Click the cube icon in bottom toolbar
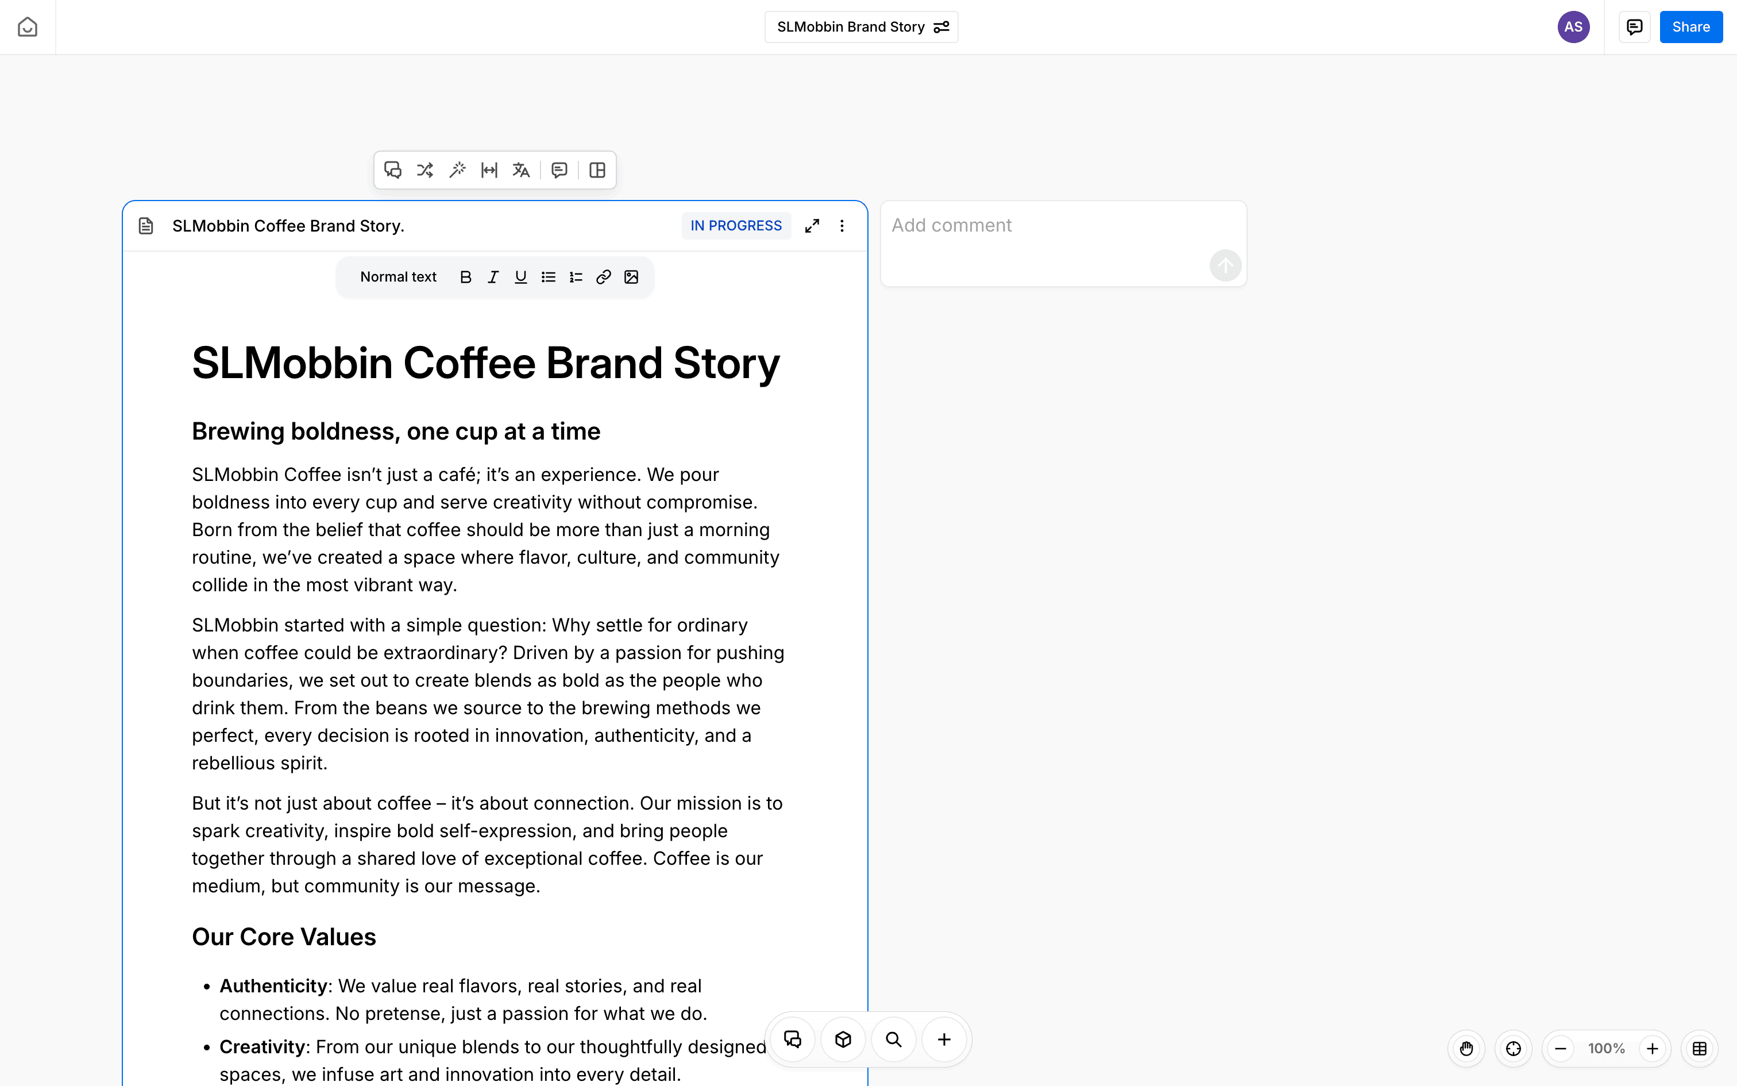This screenshot has width=1737, height=1086. click(x=843, y=1039)
